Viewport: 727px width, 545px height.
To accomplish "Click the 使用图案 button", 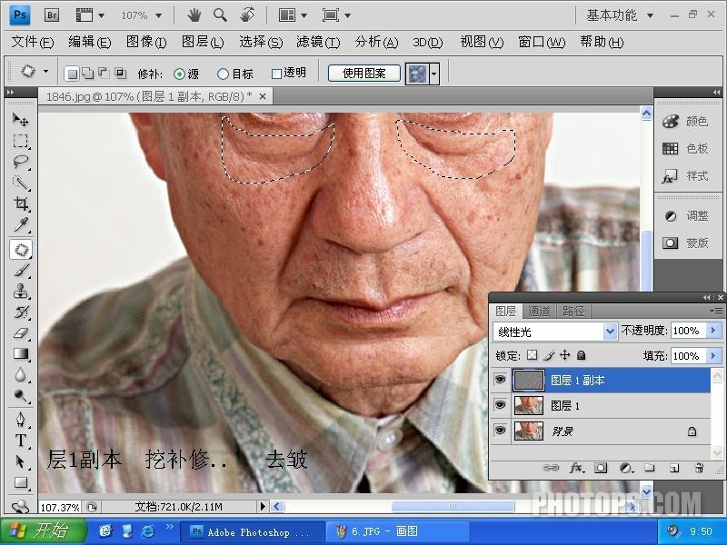I will point(364,74).
